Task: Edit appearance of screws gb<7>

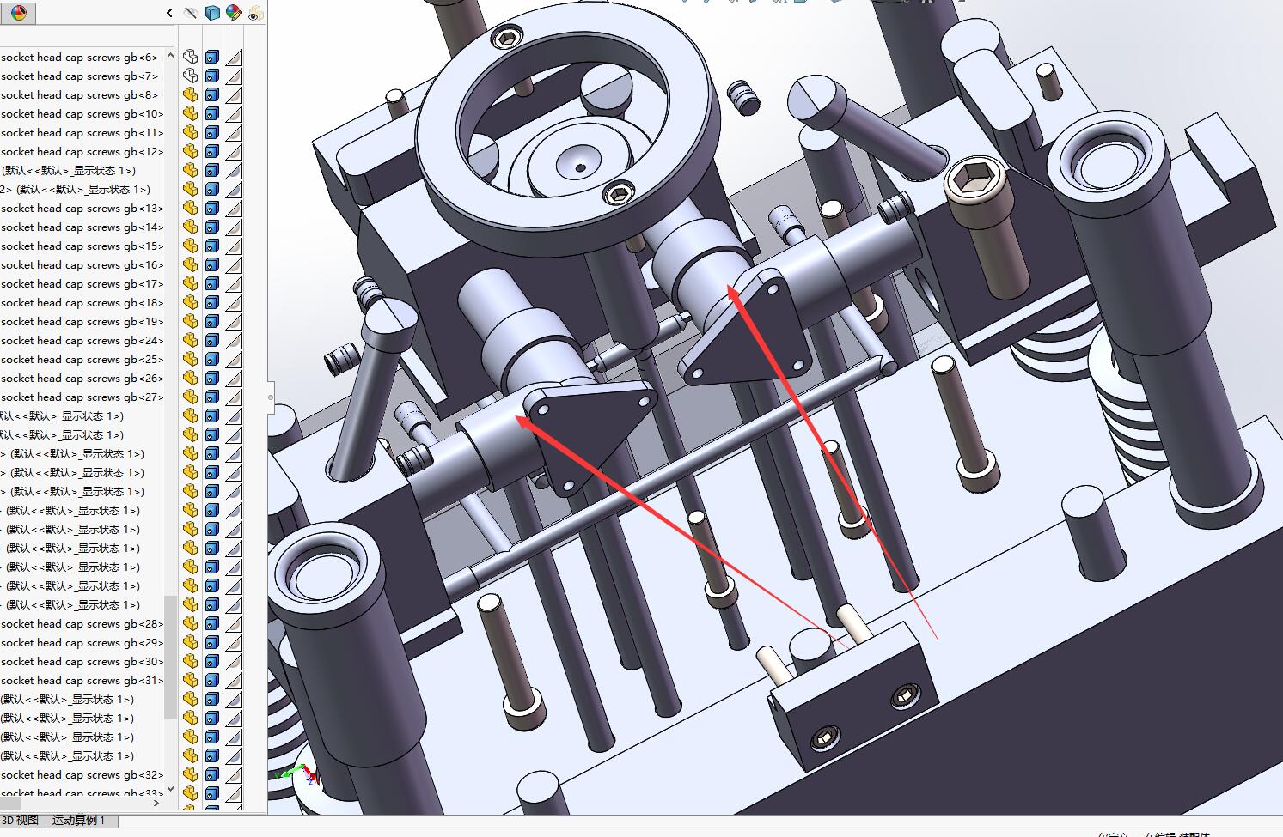Action: pos(234,76)
